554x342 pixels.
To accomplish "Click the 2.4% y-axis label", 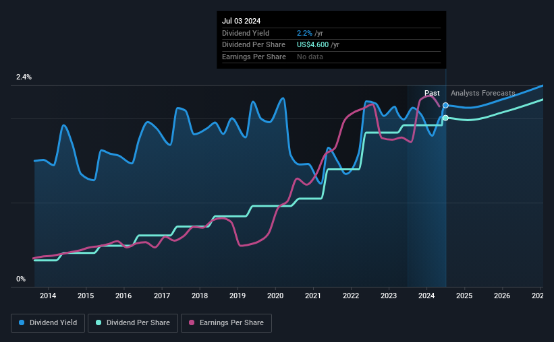I will [24, 77].
